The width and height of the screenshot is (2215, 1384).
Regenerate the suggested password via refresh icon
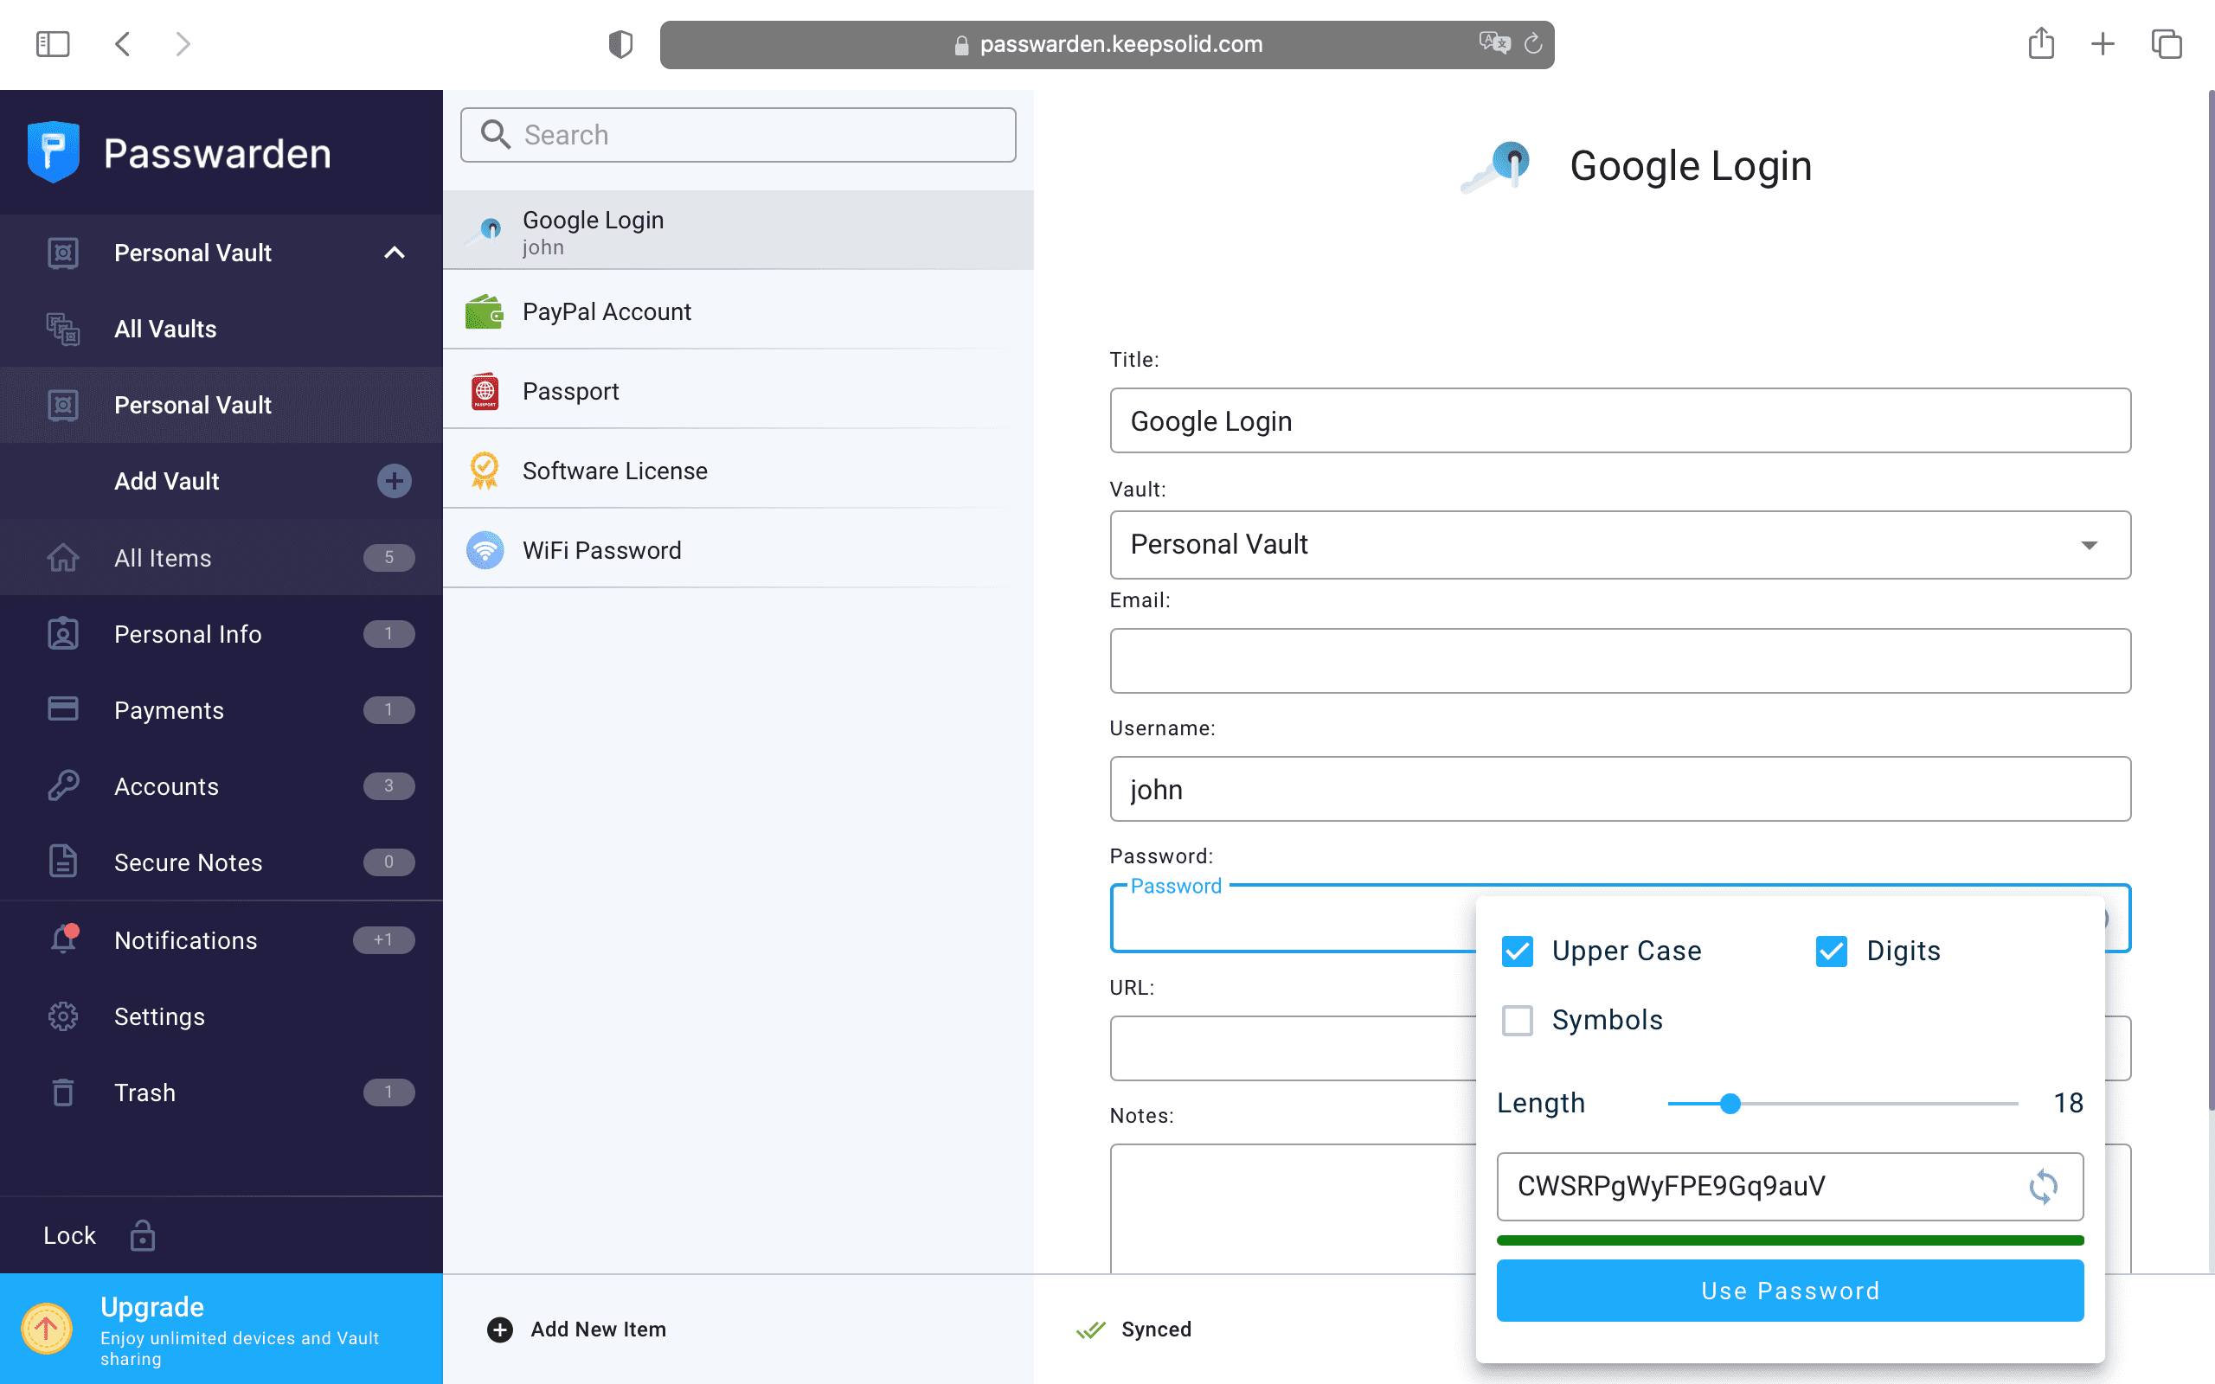click(x=2042, y=1186)
